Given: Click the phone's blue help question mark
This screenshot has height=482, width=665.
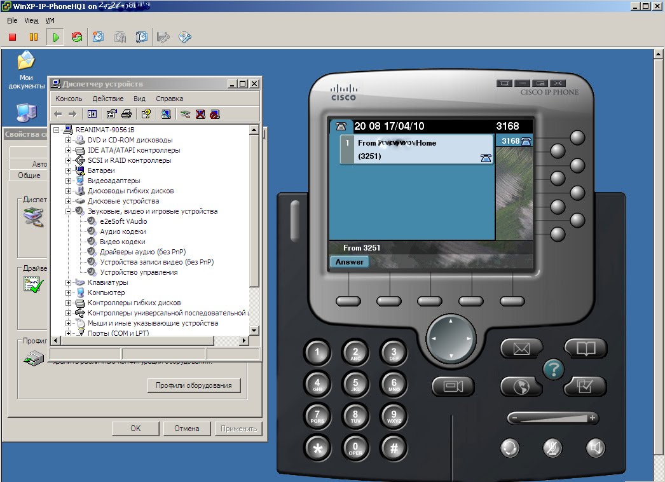Looking at the screenshot, I should (553, 369).
